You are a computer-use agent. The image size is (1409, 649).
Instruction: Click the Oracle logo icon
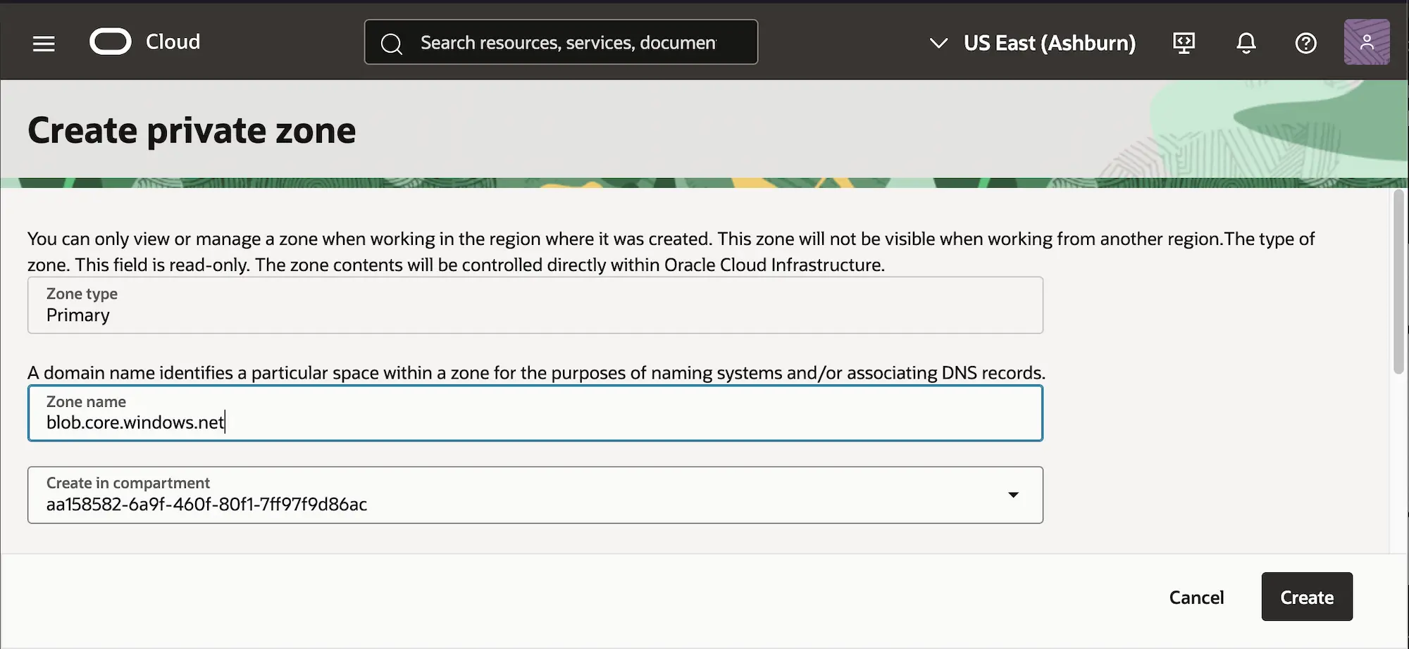coord(111,42)
